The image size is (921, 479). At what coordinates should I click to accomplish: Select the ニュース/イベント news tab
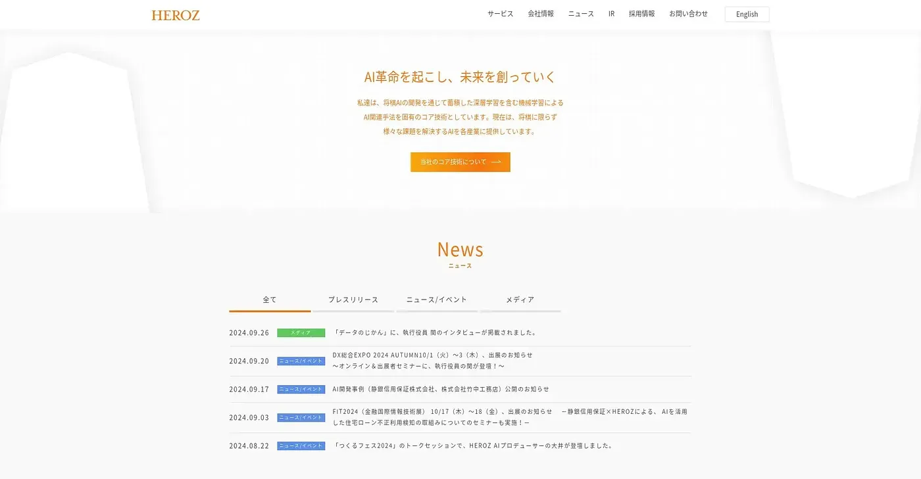pyautogui.click(x=437, y=300)
